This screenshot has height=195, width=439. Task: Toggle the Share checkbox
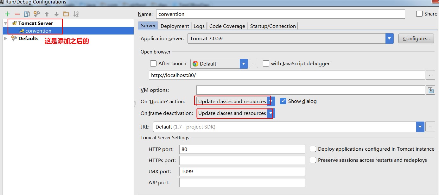419,14
